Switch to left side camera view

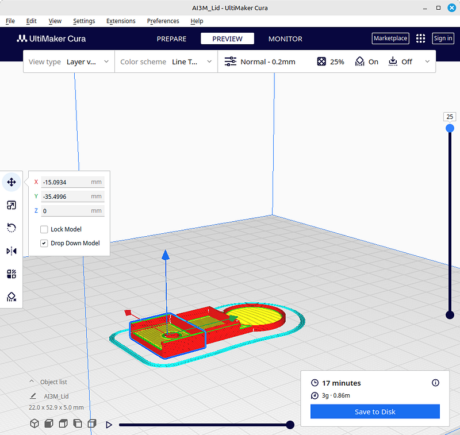[x=78, y=424]
